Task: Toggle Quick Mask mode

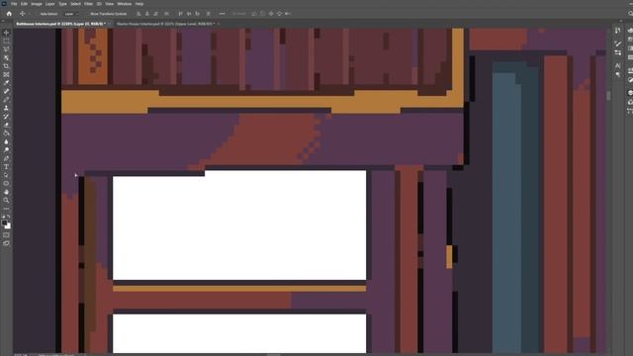Action: (6, 235)
